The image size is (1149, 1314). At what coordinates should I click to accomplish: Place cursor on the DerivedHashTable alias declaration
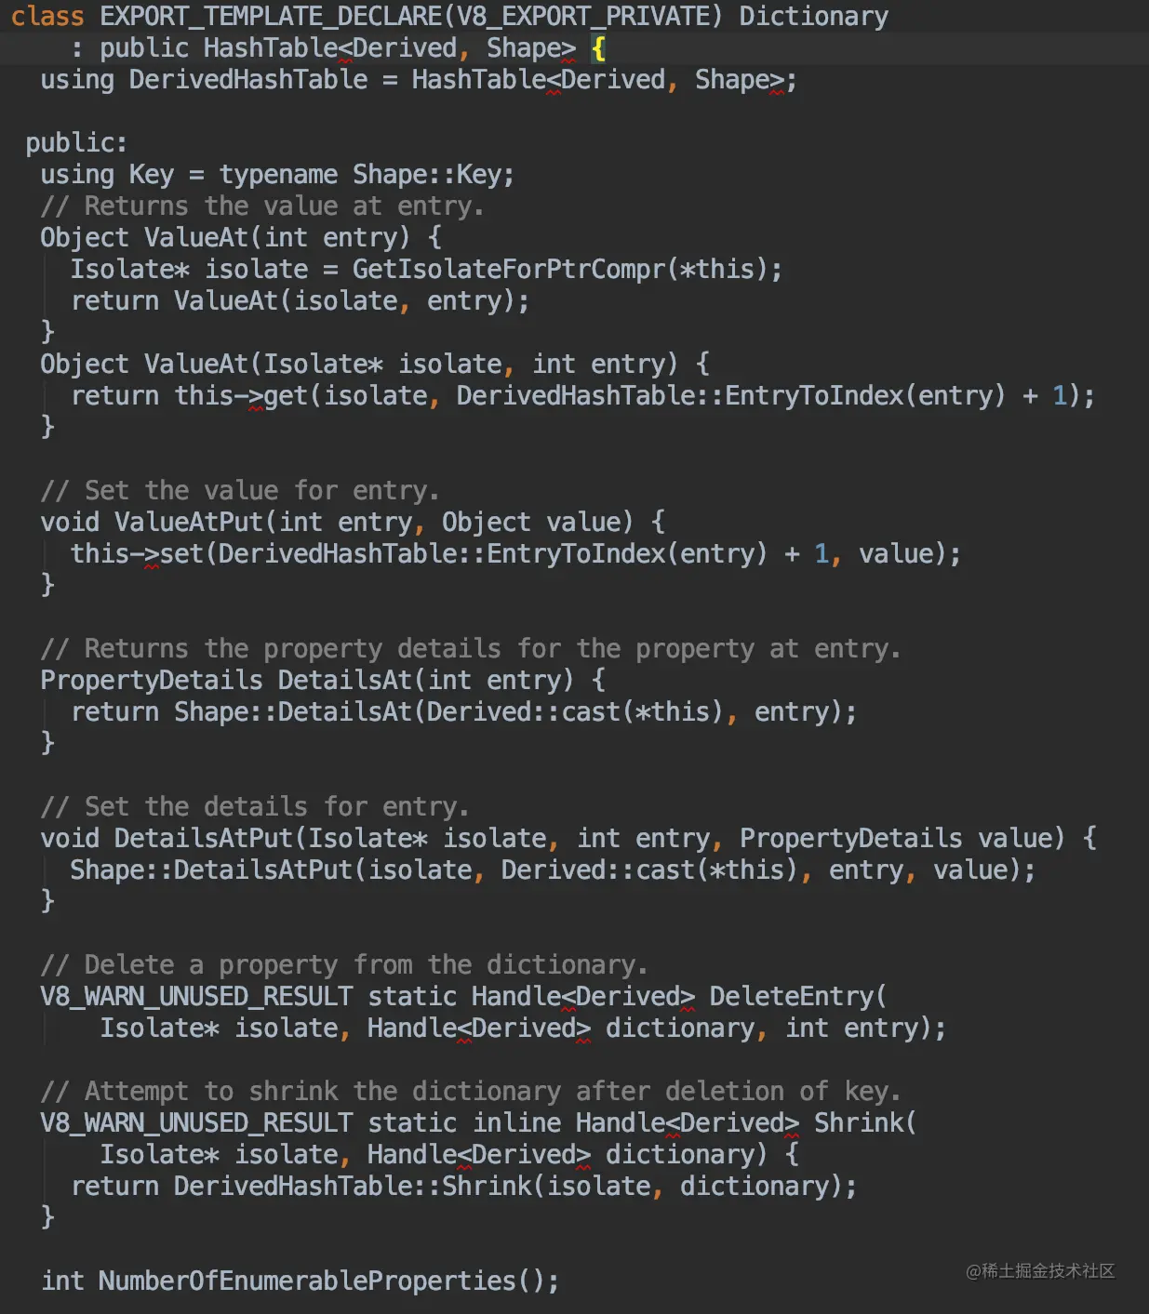click(x=247, y=80)
